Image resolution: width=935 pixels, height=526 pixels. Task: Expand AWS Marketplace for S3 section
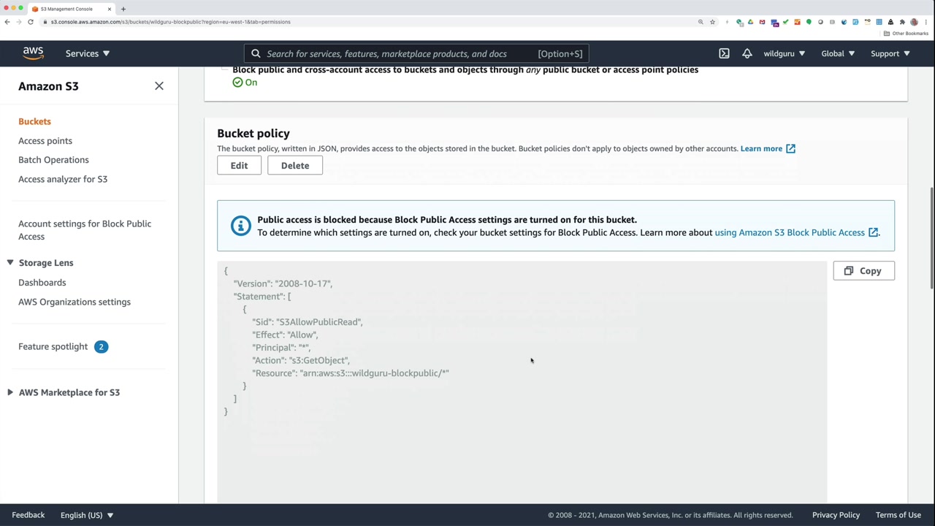pos(10,392)
